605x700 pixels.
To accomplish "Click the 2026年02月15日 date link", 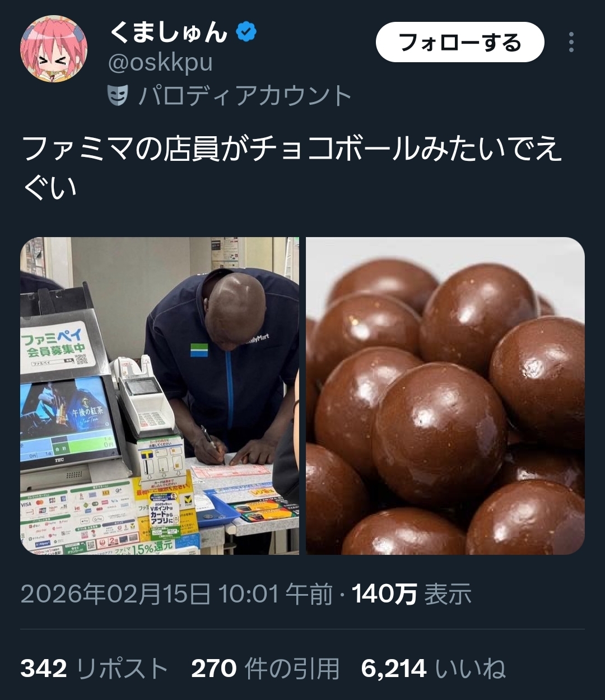I will click(116, 594).
